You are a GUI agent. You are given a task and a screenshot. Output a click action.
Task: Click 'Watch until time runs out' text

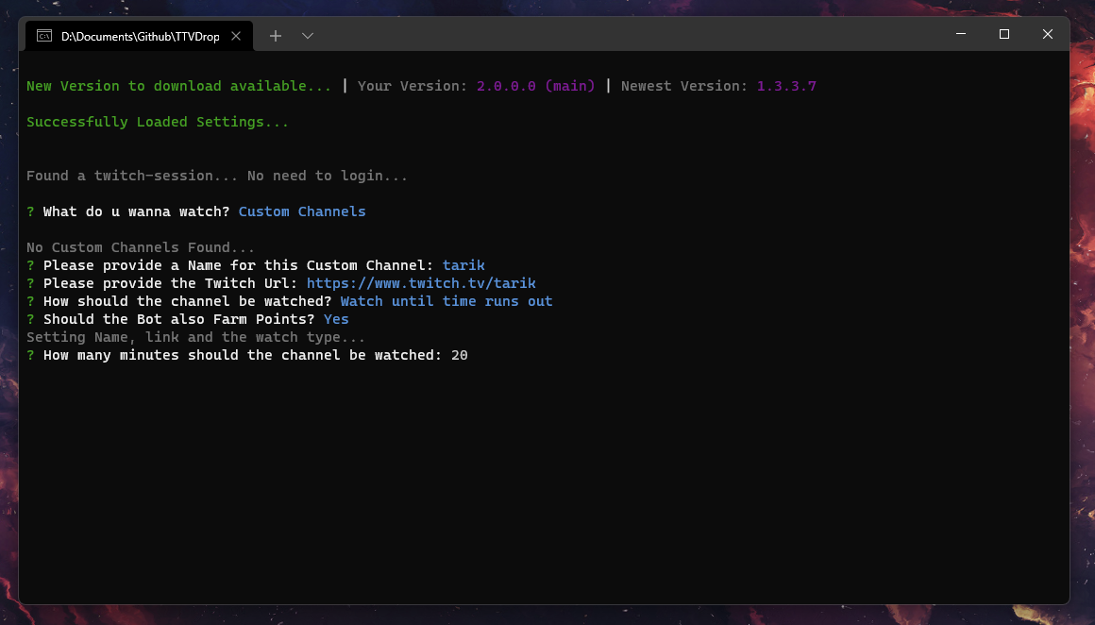click(x=446, y=302)
